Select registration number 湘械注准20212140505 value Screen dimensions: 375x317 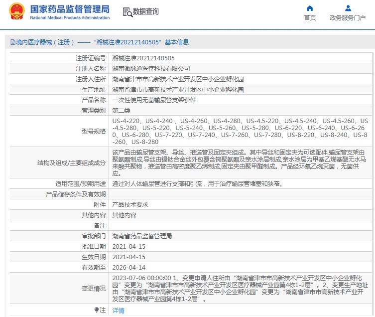143,58
